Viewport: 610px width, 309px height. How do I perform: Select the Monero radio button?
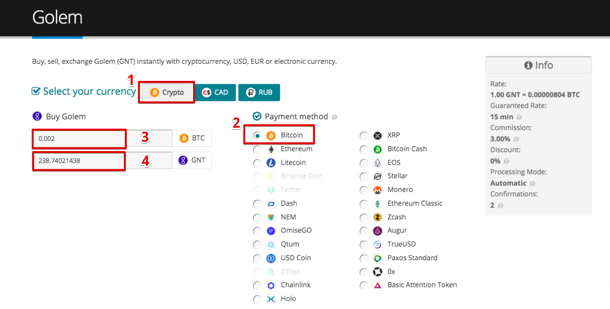click(364, 190)
